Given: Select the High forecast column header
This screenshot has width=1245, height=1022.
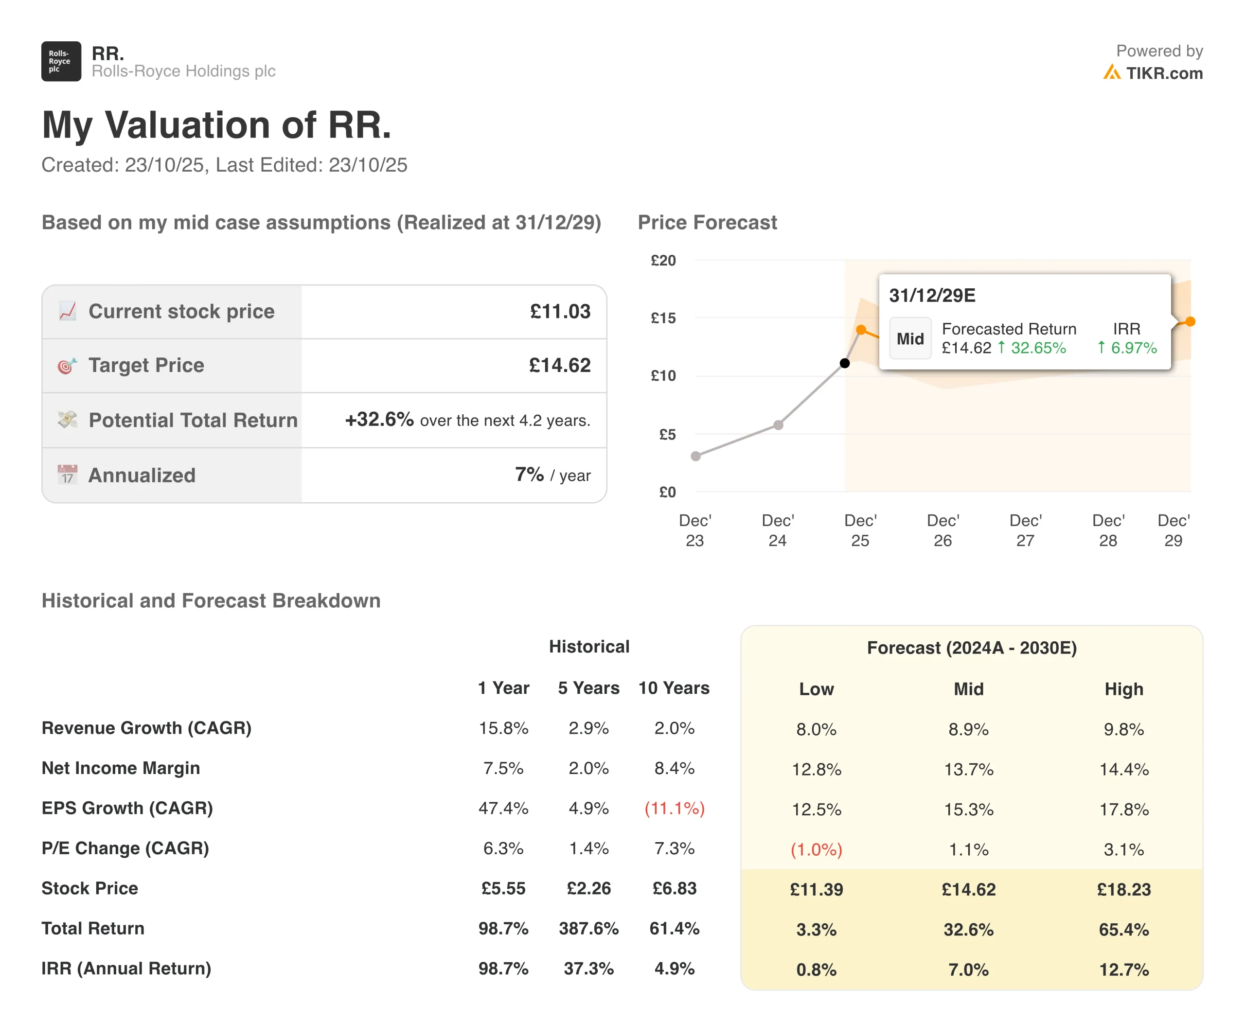Looking at the screenshot, I should pyautogui.click(x=1124, y=689).
